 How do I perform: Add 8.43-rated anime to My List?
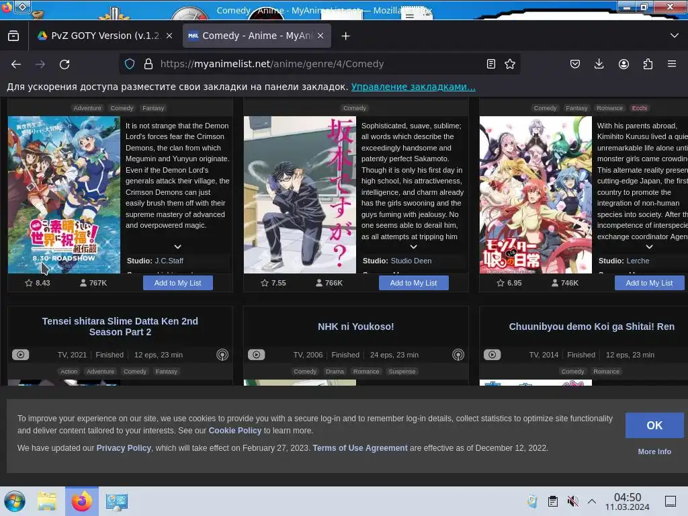coord(177,283)
